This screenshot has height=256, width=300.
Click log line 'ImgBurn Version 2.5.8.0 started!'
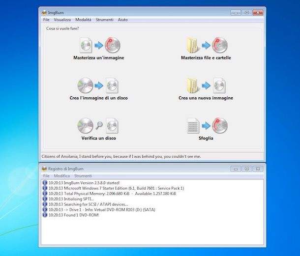tap(84, 183)
